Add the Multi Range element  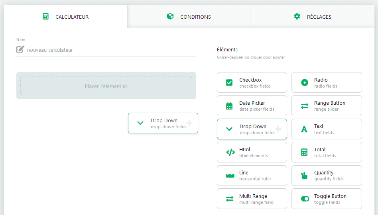(x=252, y=199)
